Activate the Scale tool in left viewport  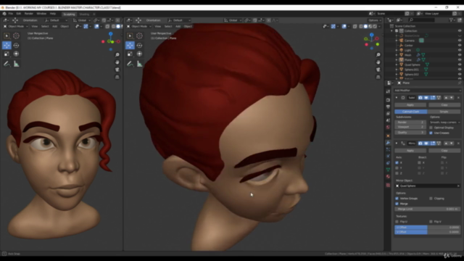[7, 54]
